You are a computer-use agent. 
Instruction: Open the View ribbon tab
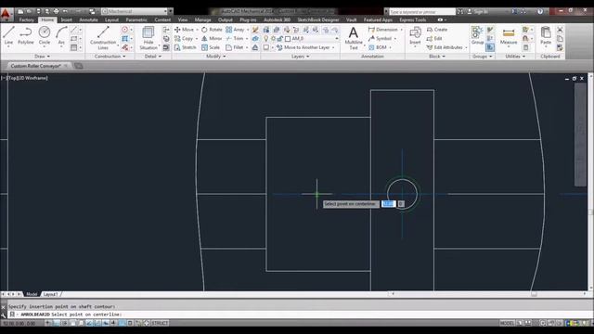pyautogui.click(x=183, y=19)
